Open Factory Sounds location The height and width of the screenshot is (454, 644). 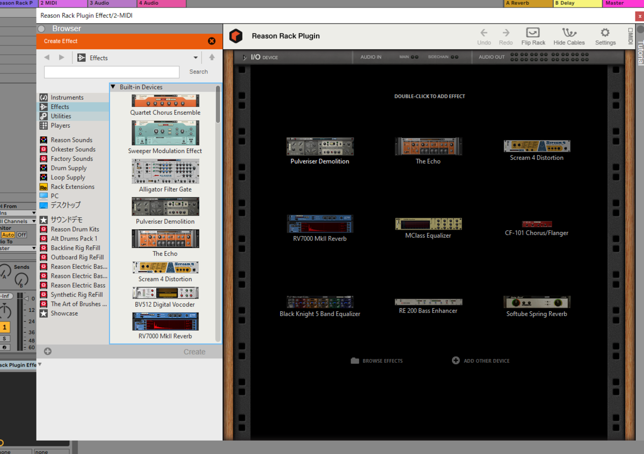click(71, 159)
